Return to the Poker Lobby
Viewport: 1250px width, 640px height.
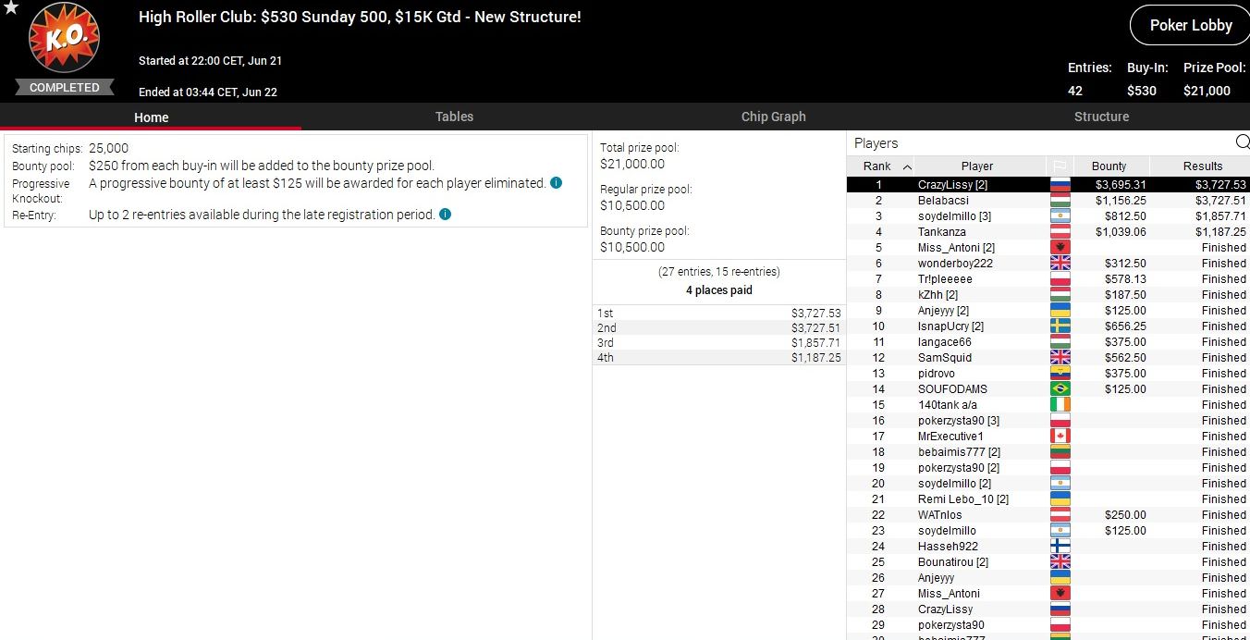1190,26
